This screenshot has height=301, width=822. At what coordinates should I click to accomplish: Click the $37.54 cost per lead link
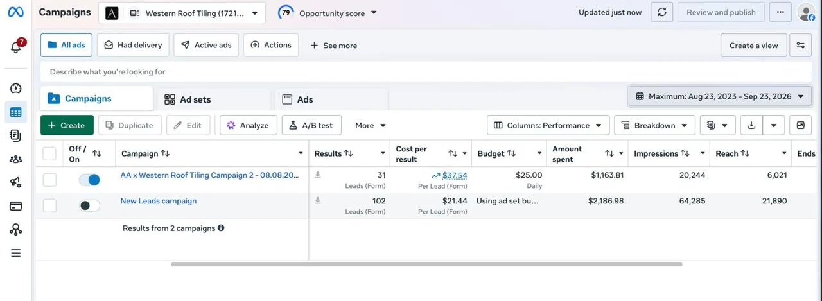coord(455,175)
